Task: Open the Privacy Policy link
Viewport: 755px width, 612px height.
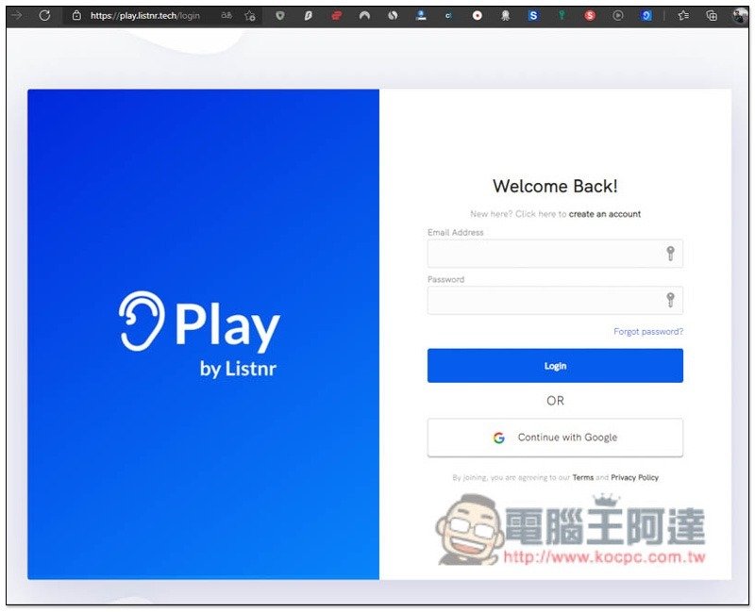Action: (634, 477)
